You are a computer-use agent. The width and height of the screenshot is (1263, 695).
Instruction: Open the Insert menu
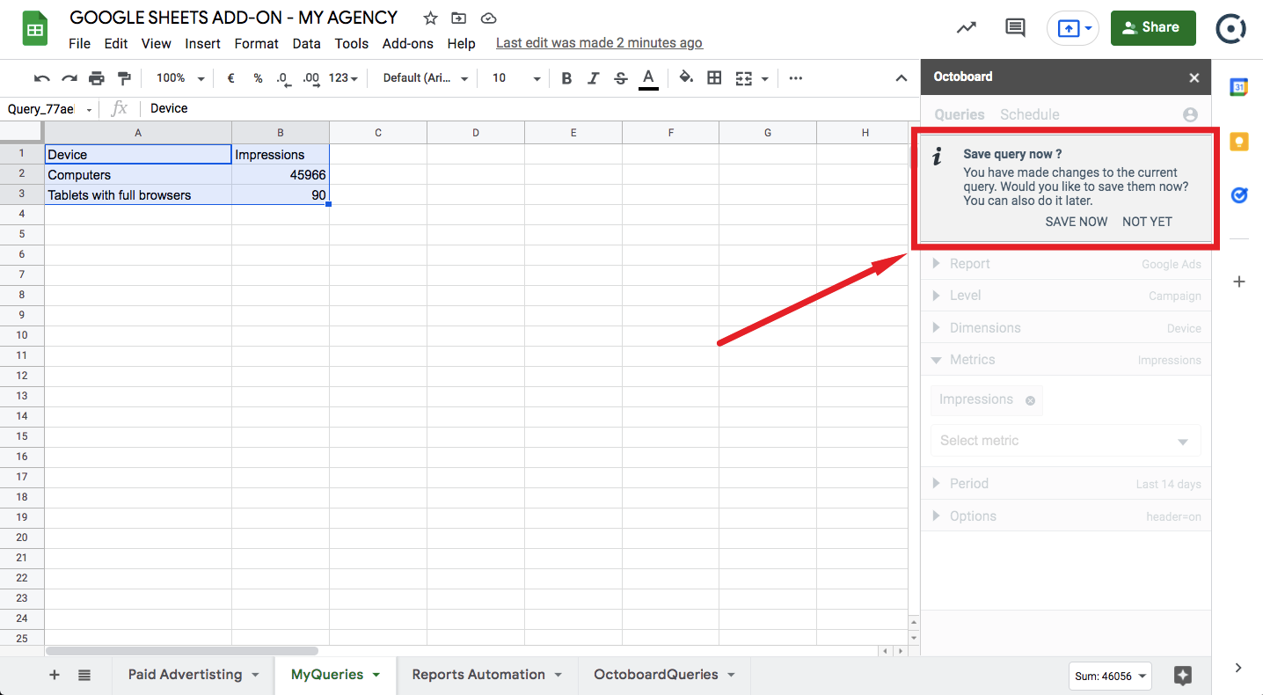click(203, 43)
